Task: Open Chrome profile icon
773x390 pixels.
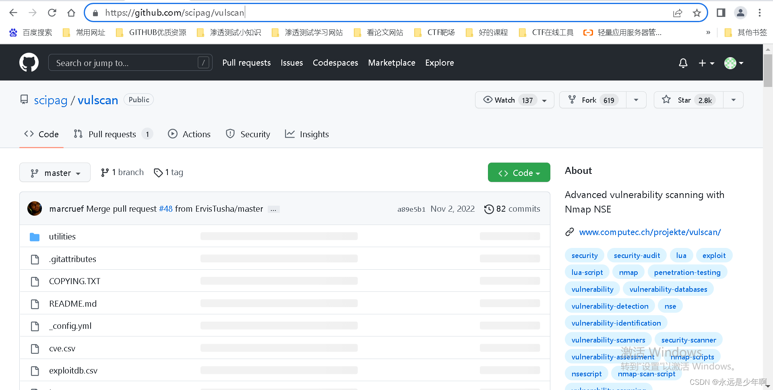Action: (x=740, y=13)
